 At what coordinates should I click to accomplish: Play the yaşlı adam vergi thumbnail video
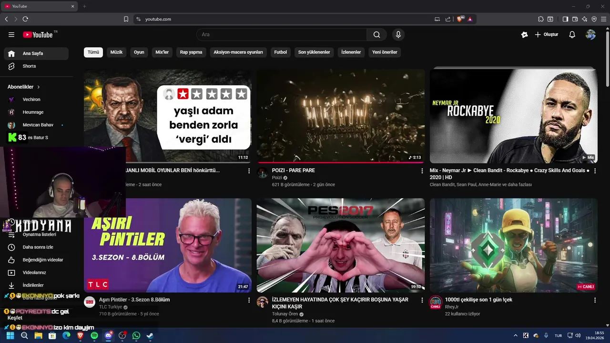click(x=168, y=116)
